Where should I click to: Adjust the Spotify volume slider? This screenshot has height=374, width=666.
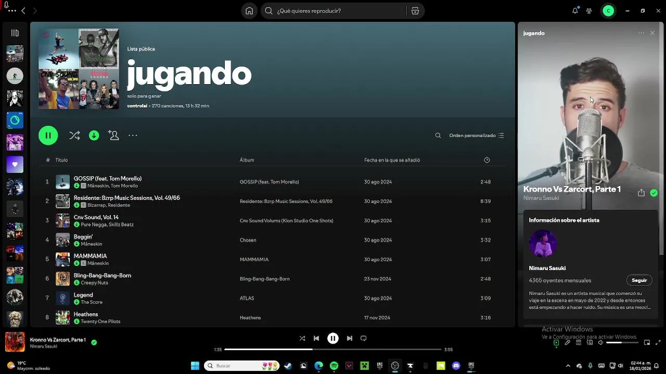622,343
